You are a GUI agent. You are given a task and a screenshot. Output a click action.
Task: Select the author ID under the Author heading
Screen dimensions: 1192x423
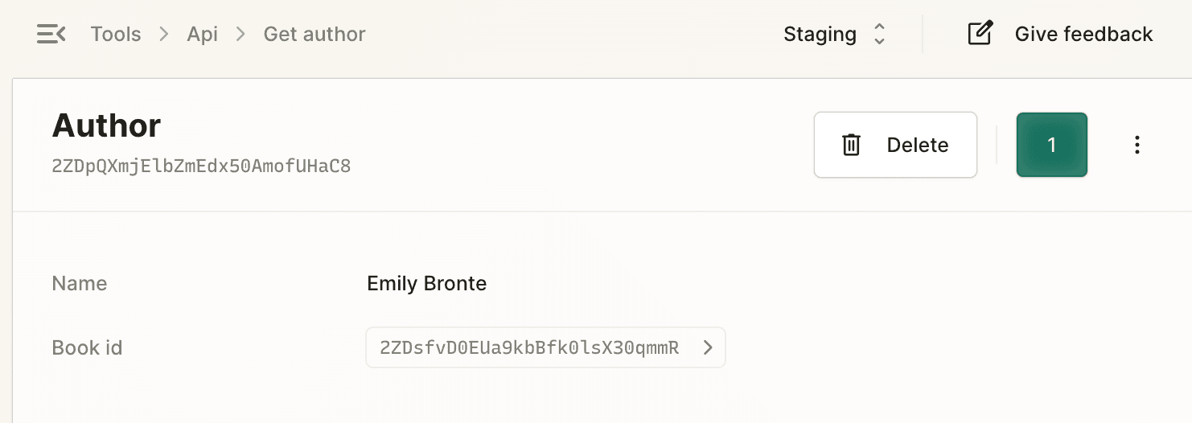coord(201,166)
